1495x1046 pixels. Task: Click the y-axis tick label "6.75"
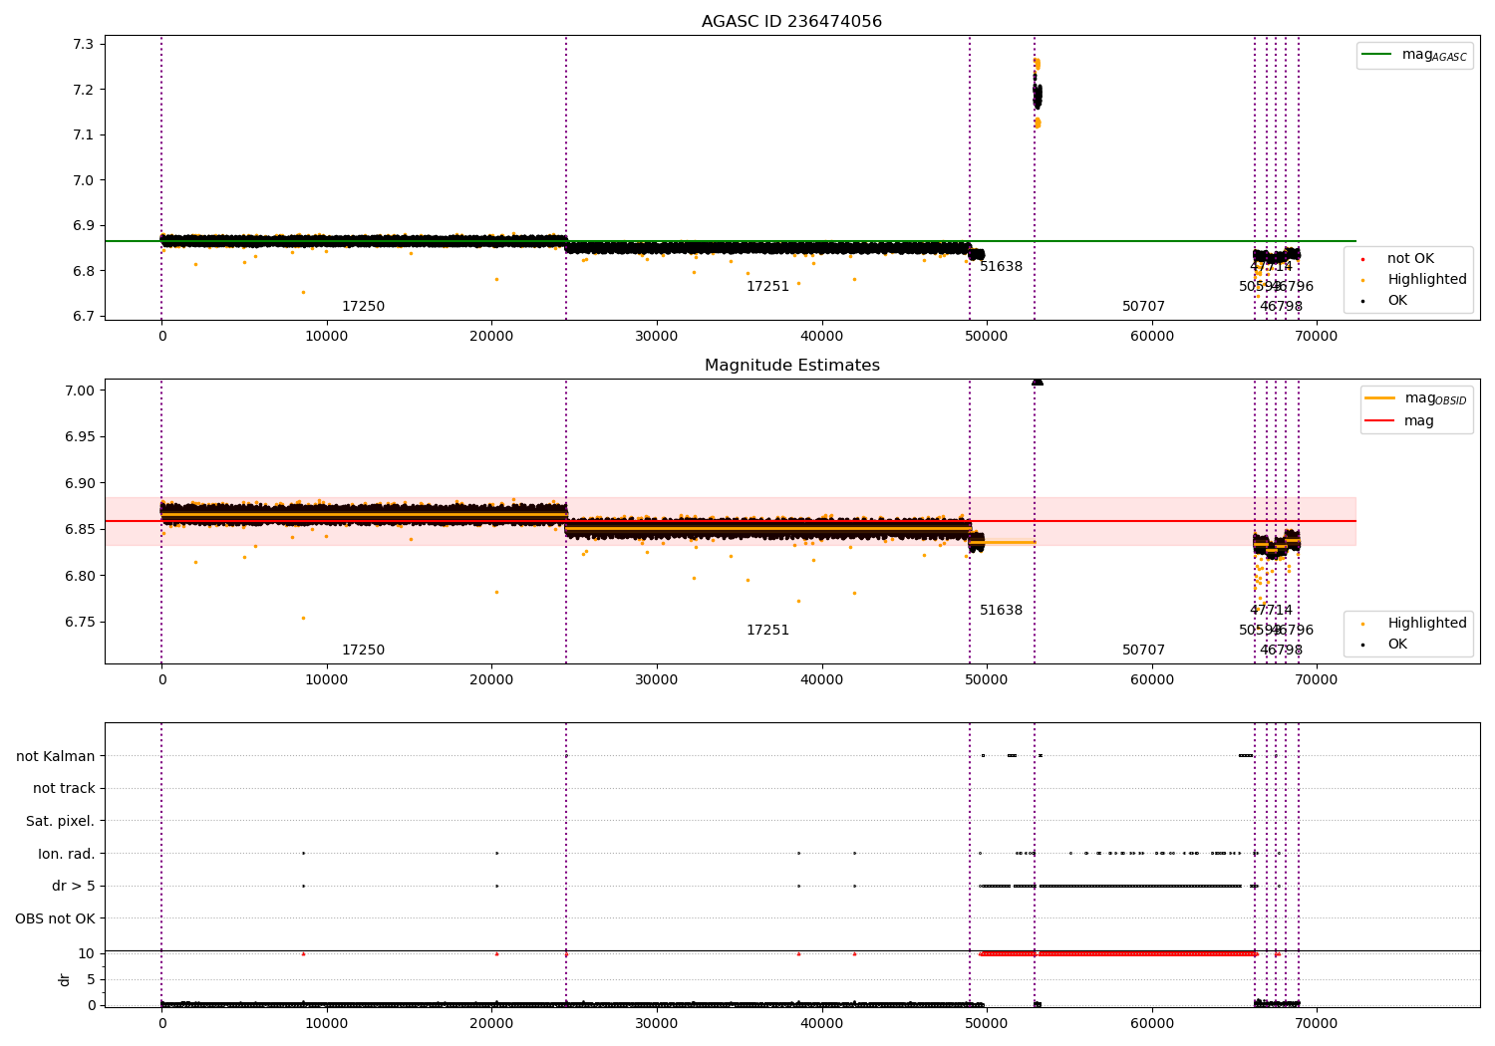[80, 623]
